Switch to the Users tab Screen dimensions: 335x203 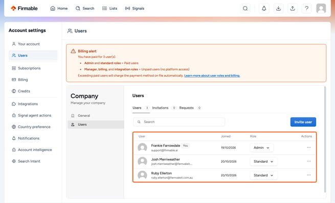tap(141, 108)
